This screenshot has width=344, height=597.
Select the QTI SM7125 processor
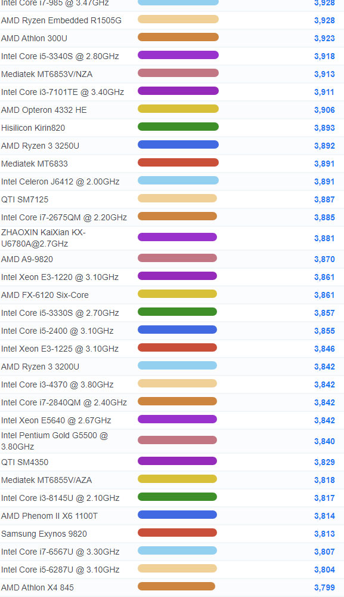point(24,199)
